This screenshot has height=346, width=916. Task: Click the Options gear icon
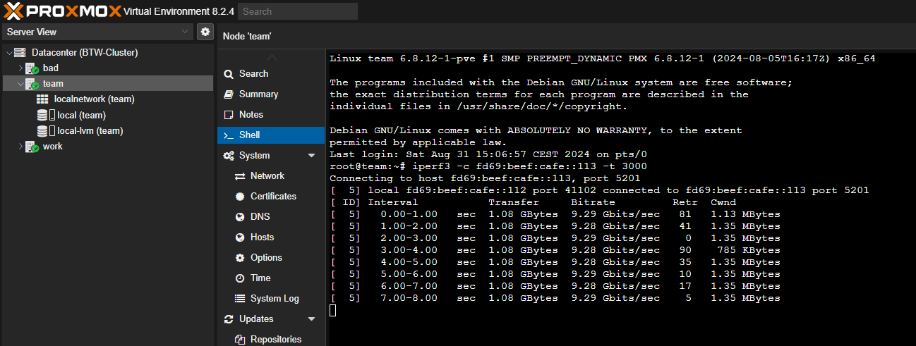pos(240,258)
